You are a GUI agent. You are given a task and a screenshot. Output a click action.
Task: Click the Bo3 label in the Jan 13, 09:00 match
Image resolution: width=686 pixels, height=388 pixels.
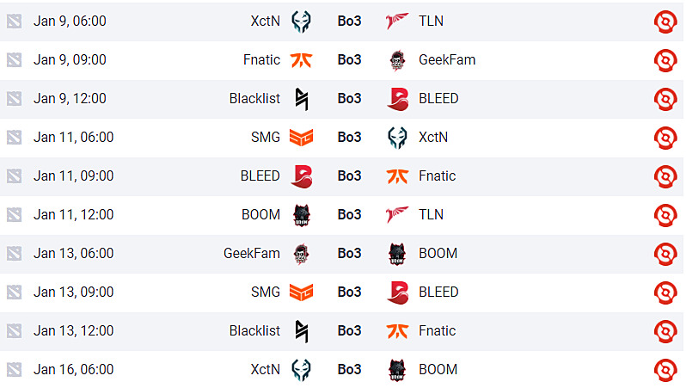[349, 292]
